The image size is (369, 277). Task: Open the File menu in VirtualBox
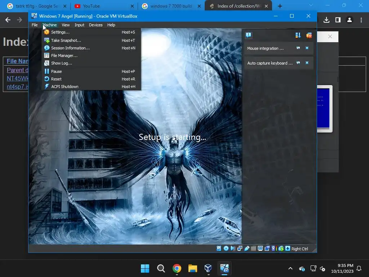coord(35,25)
